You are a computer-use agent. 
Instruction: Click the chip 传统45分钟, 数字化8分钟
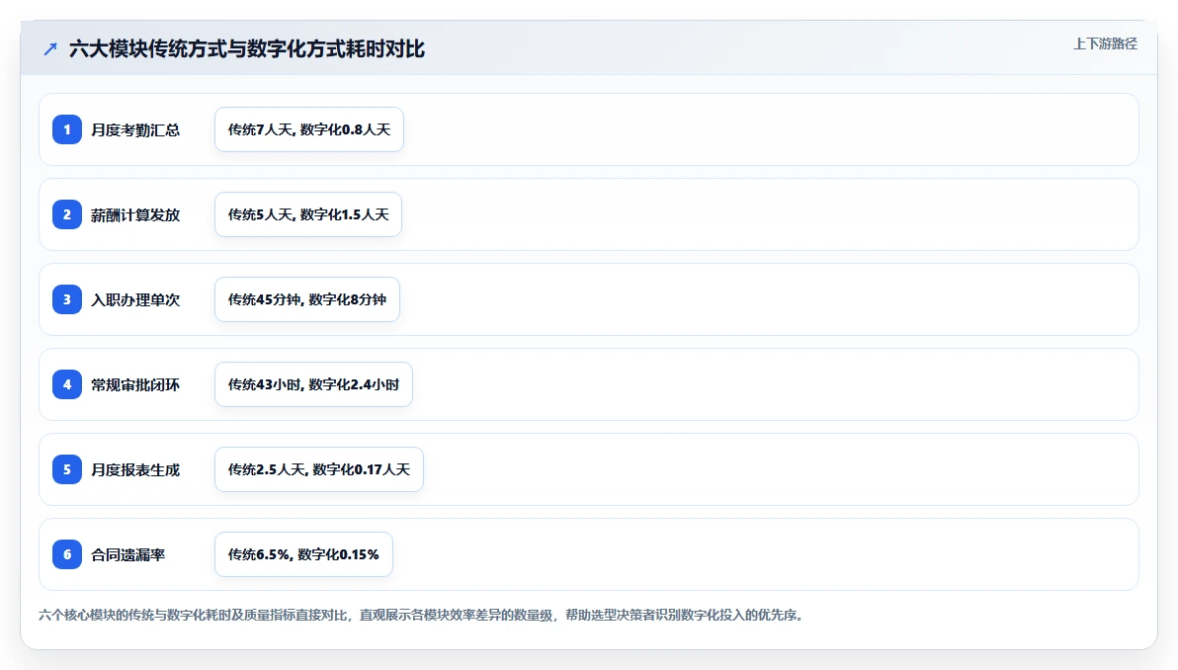(307, 299)
